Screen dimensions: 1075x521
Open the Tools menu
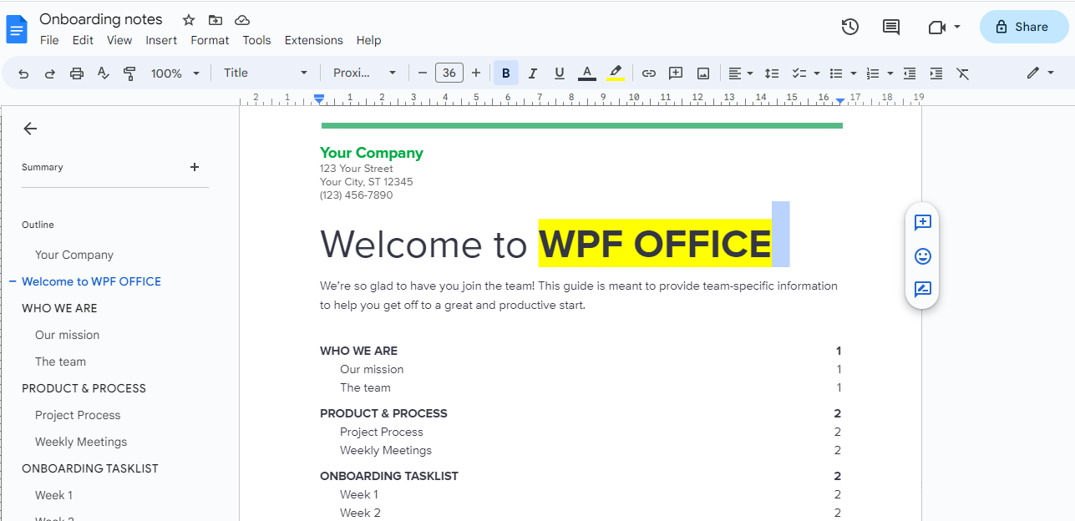pos(257,40)
